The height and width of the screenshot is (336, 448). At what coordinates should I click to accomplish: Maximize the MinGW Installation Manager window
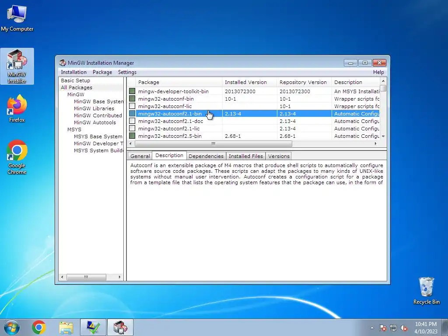[365, 63]
